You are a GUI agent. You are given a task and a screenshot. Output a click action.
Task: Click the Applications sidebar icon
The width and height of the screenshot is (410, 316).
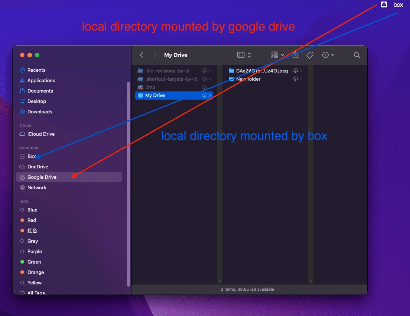click(x=23, y=81)
